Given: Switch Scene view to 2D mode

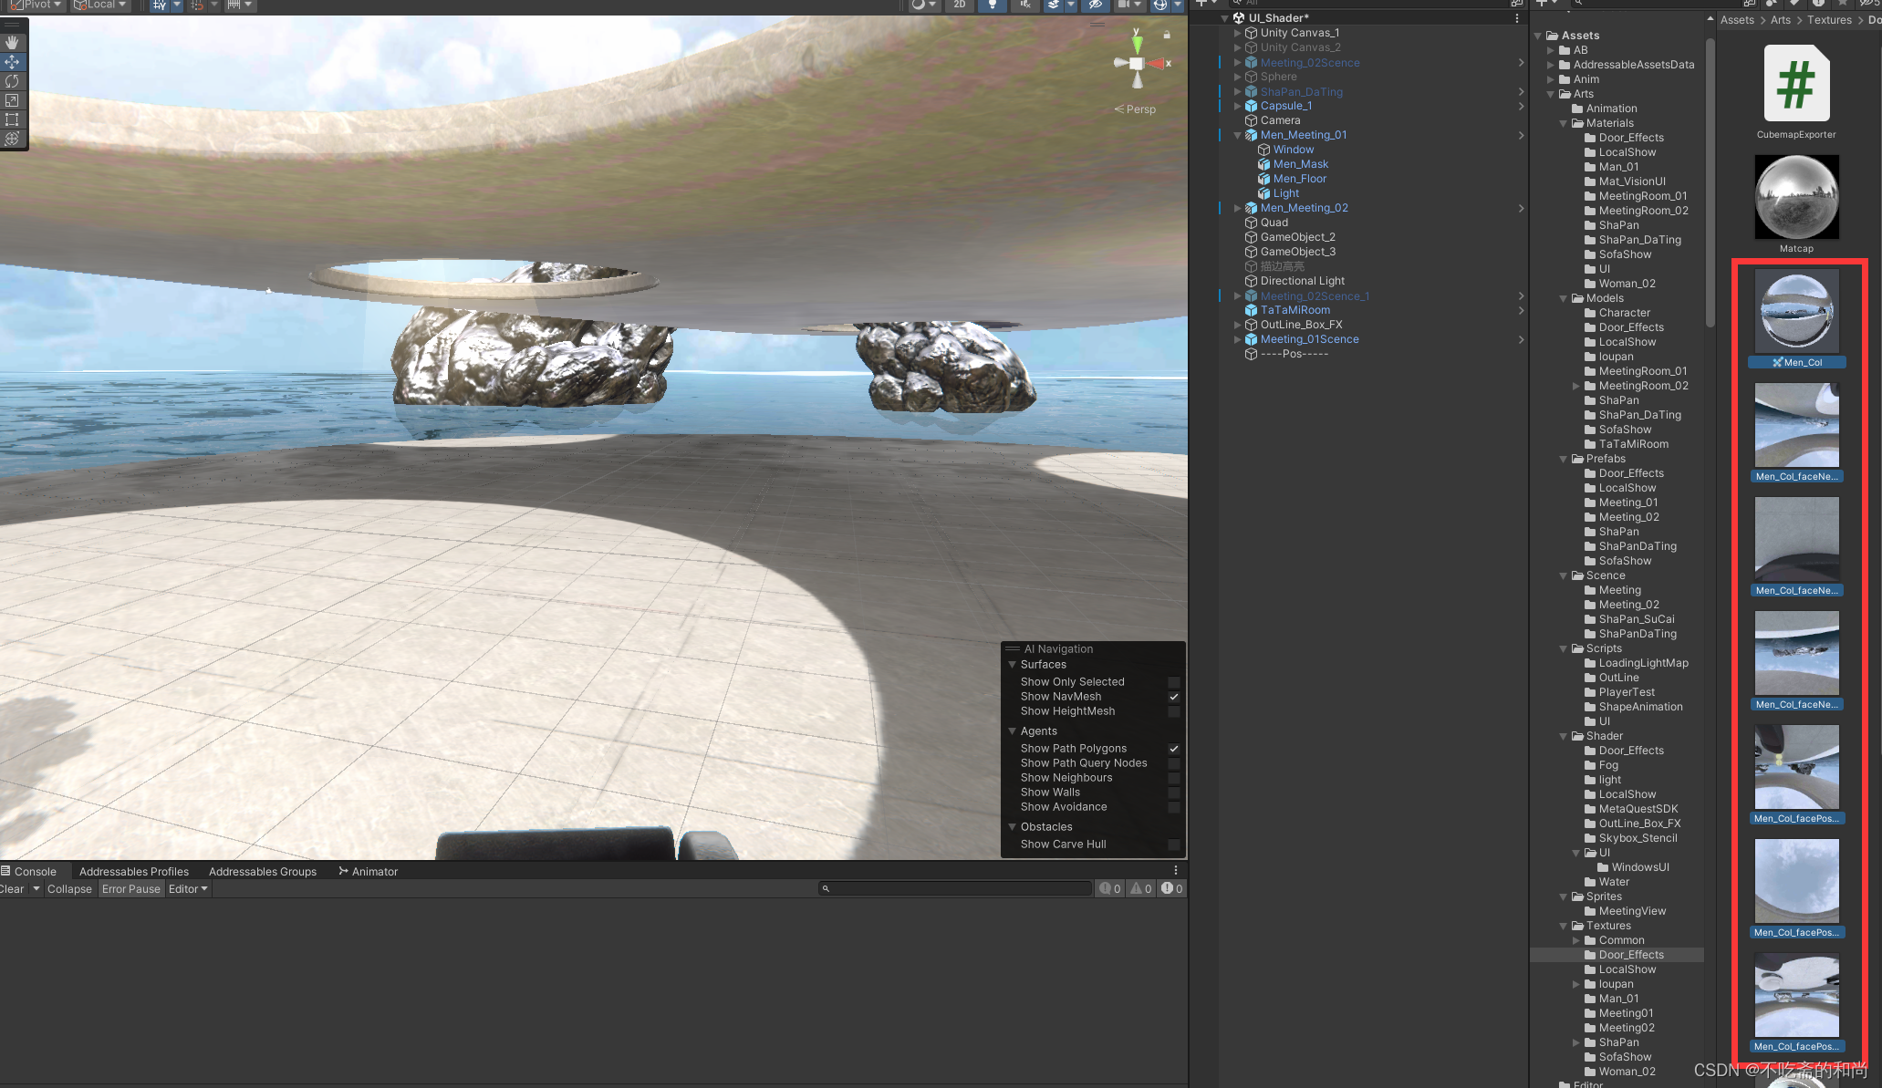Looking at the screenshot, I should 959,5.
